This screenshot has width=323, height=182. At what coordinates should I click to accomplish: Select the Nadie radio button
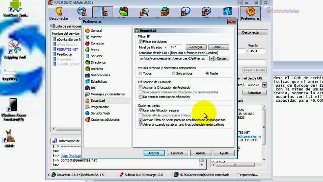click(x=207, y=73)
